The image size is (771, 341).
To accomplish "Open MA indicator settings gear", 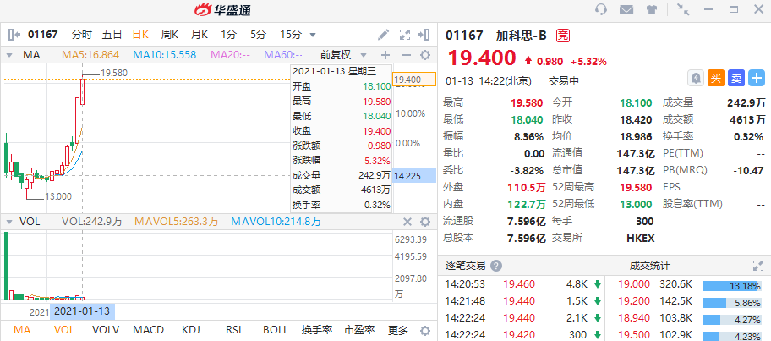I will [425, 55].
